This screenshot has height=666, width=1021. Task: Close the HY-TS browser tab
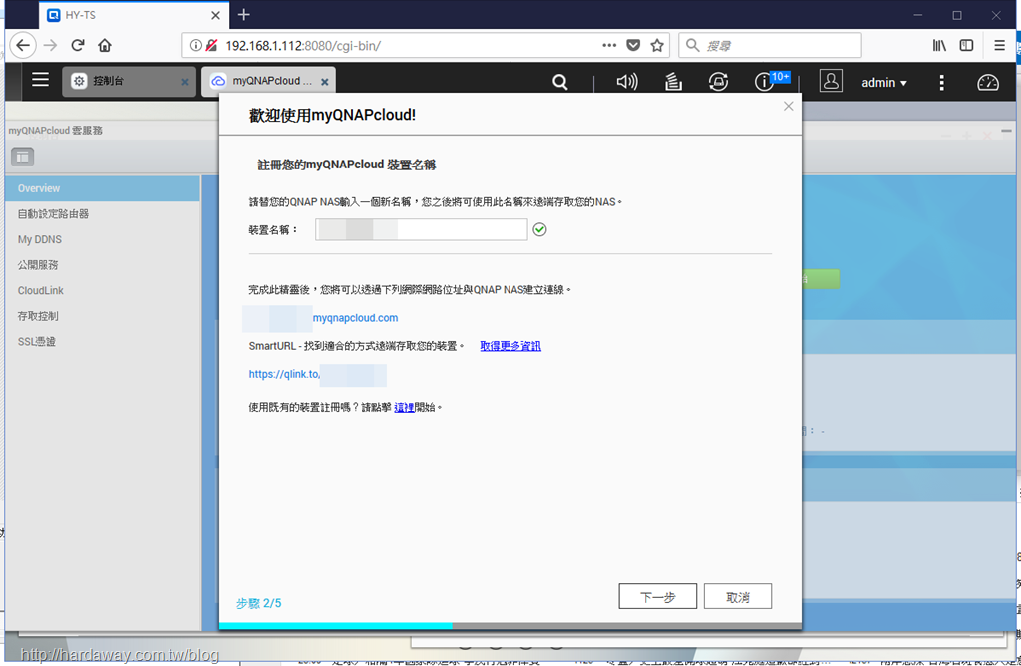coord(215,15)
